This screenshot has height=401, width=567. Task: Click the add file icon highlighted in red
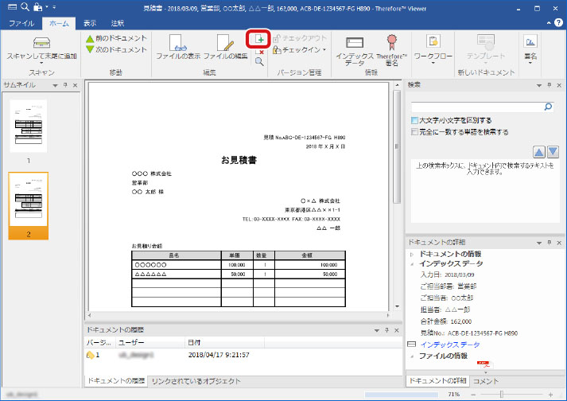[x=259, y=38]
